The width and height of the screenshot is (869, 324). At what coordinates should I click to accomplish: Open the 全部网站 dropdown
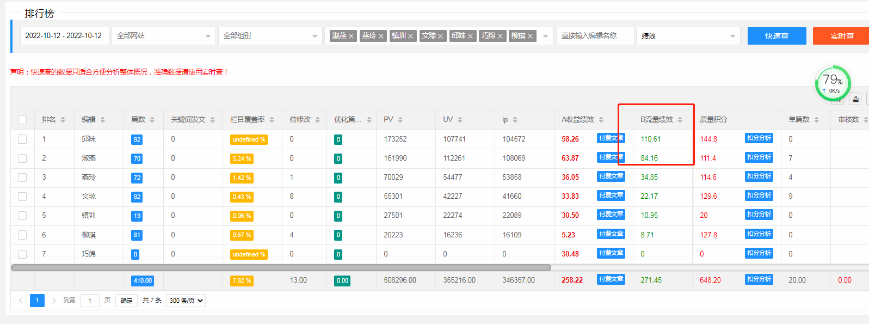pyautogui.click(x=163, y=36)
